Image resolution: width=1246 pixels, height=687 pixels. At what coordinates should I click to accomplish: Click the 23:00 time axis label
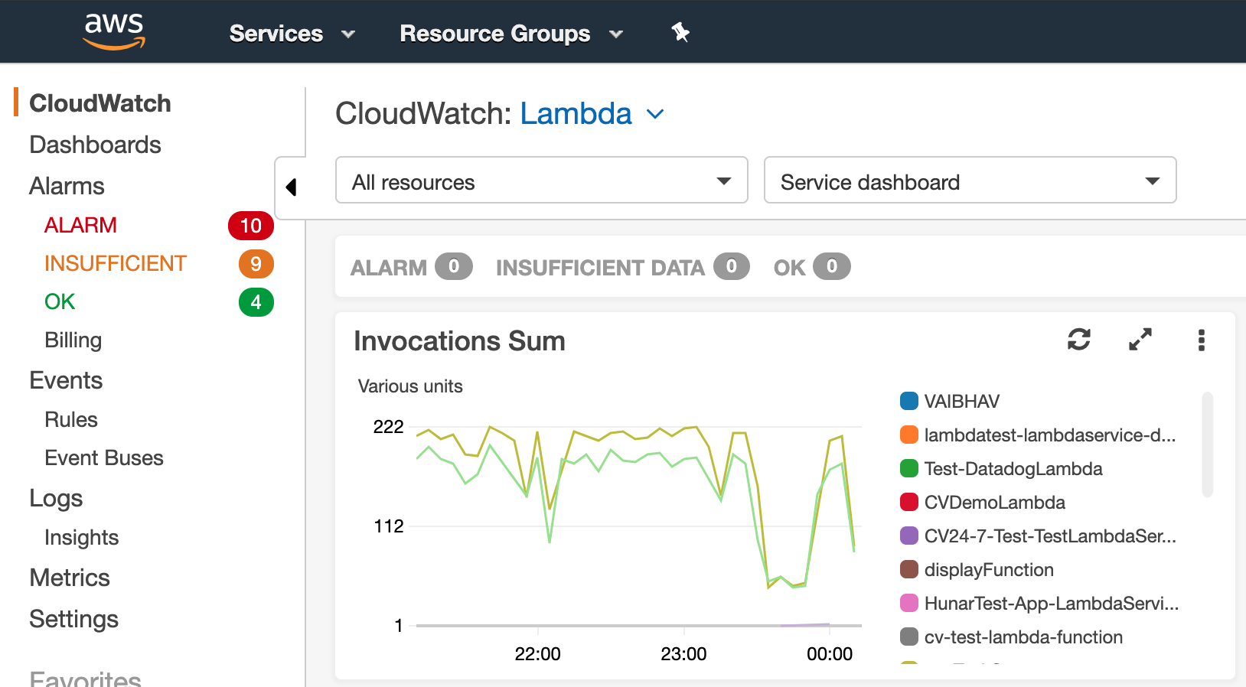pyautogui.click(x=683, y=654)
